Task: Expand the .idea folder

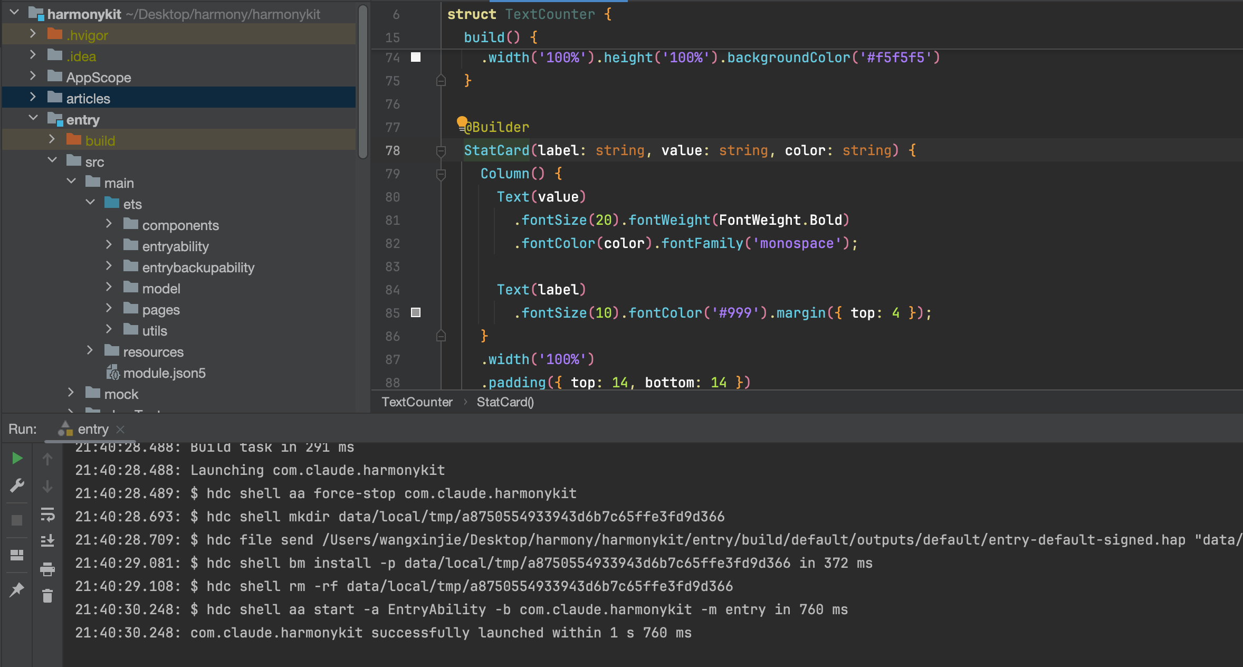Action: [x=33, y=55]
